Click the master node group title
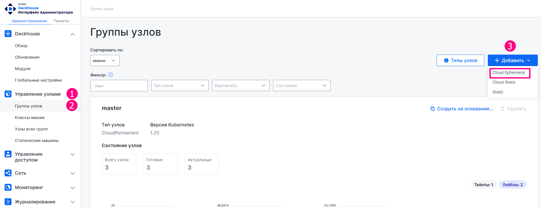 112,108
